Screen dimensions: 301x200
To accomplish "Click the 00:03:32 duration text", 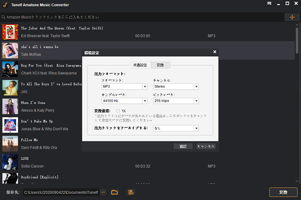I will (142, 166).
